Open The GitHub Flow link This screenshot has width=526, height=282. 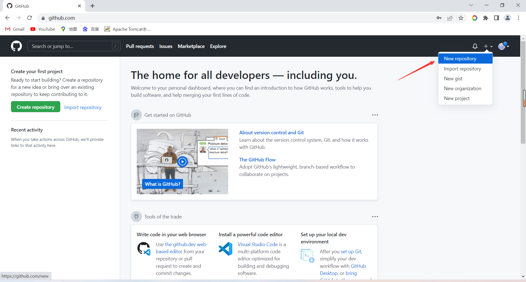(x=257, y=160)
